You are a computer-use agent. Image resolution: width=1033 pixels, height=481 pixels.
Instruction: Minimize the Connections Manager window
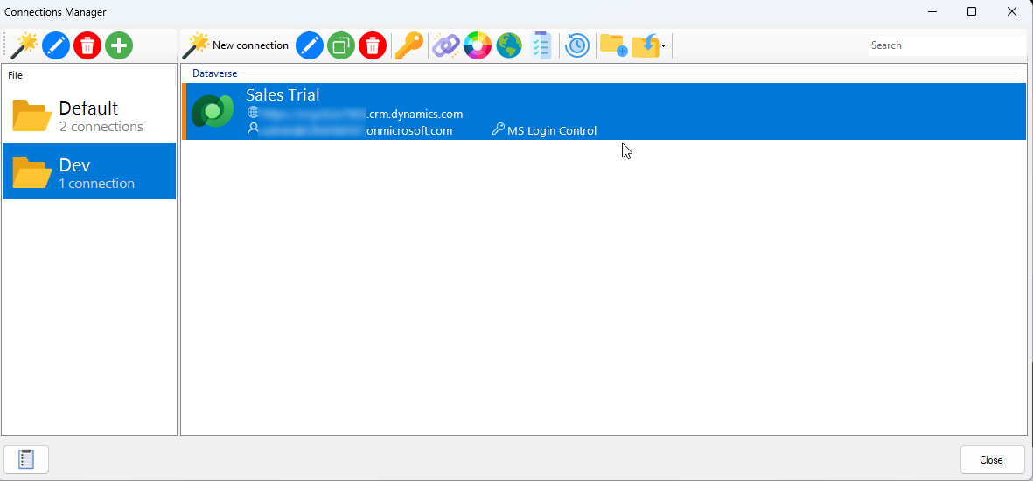pyautogui.click(x=933, y=11)
